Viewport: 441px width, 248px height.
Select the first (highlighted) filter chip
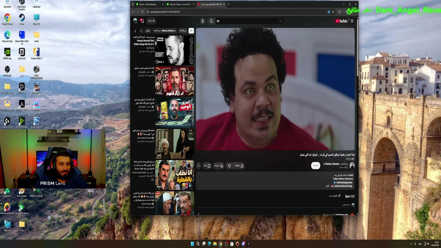pos(191,31)
